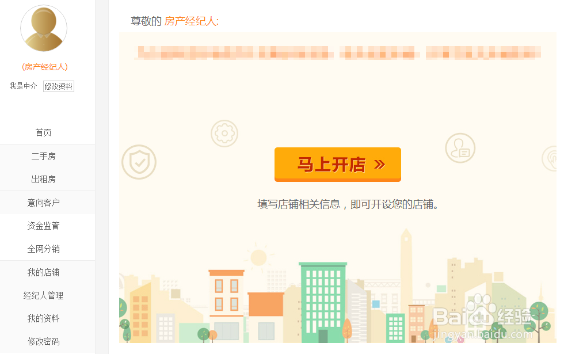Open 意向客户 menu item

pos(44,203)
